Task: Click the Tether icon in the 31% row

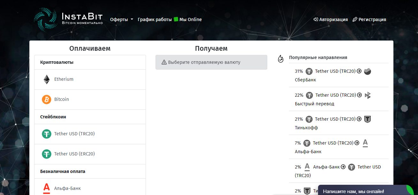Action: coord(309,71)
